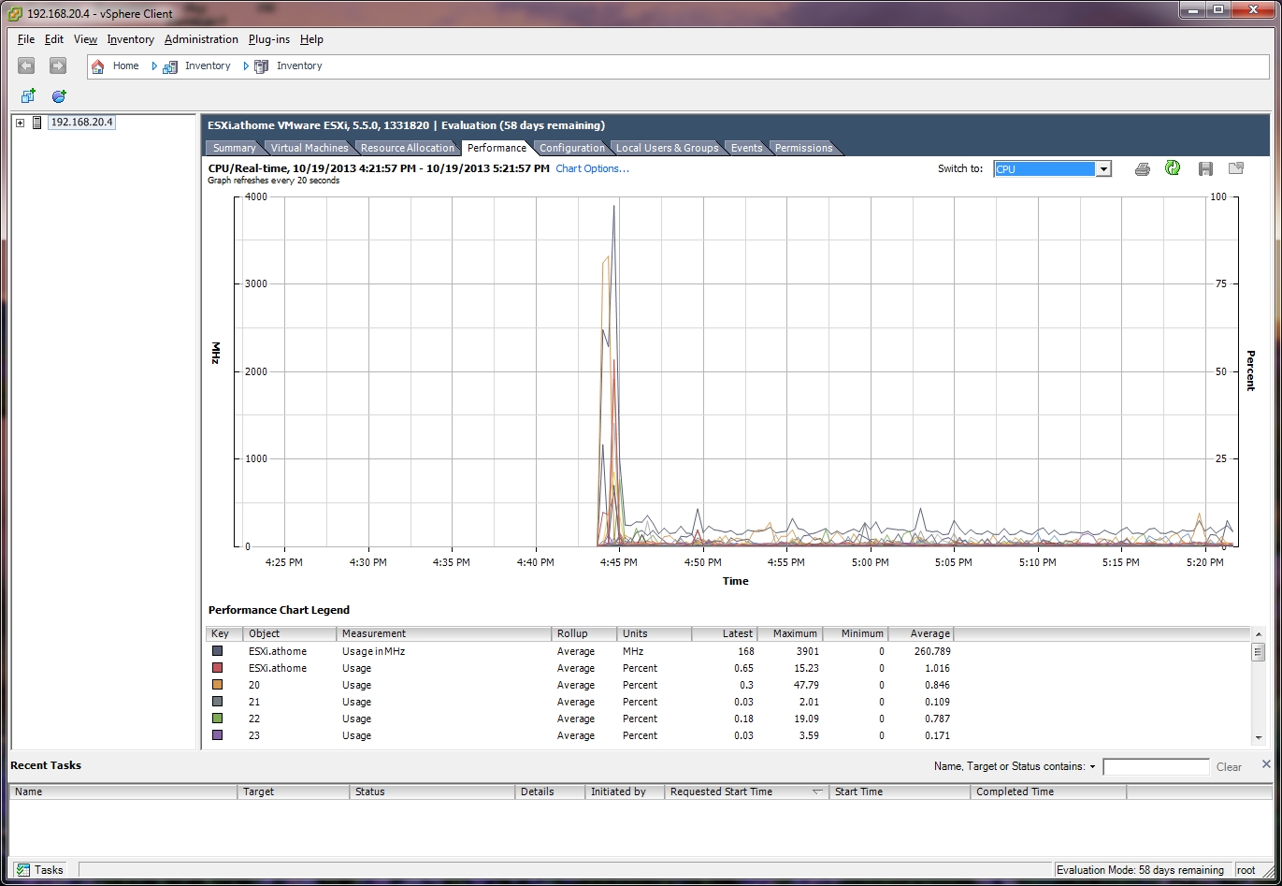The image size is (1282, 886).
Task: Click Home in the navigation bar
Action: tap(125, 66)
